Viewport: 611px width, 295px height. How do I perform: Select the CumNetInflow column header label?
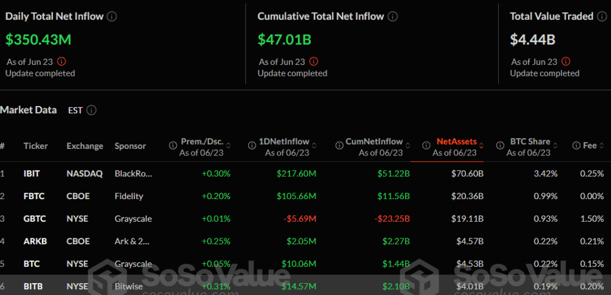coord(374,142)
